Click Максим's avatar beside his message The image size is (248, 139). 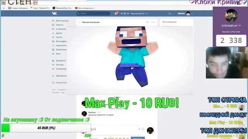(x=84, y=114)
